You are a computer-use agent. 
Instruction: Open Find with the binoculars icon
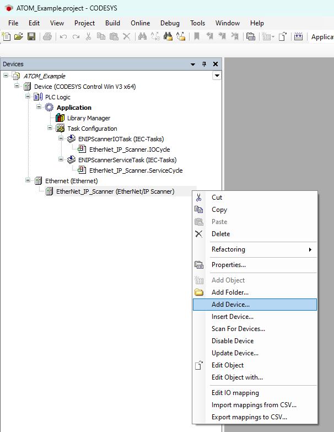click(142, 36)
